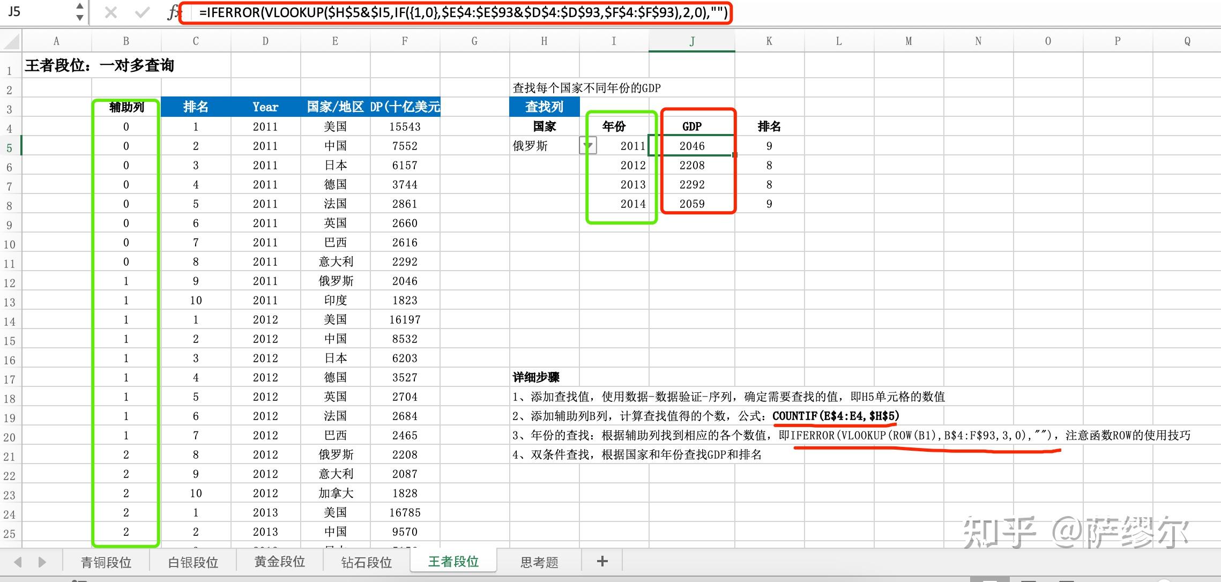Select column J header

tap(692, 41)
